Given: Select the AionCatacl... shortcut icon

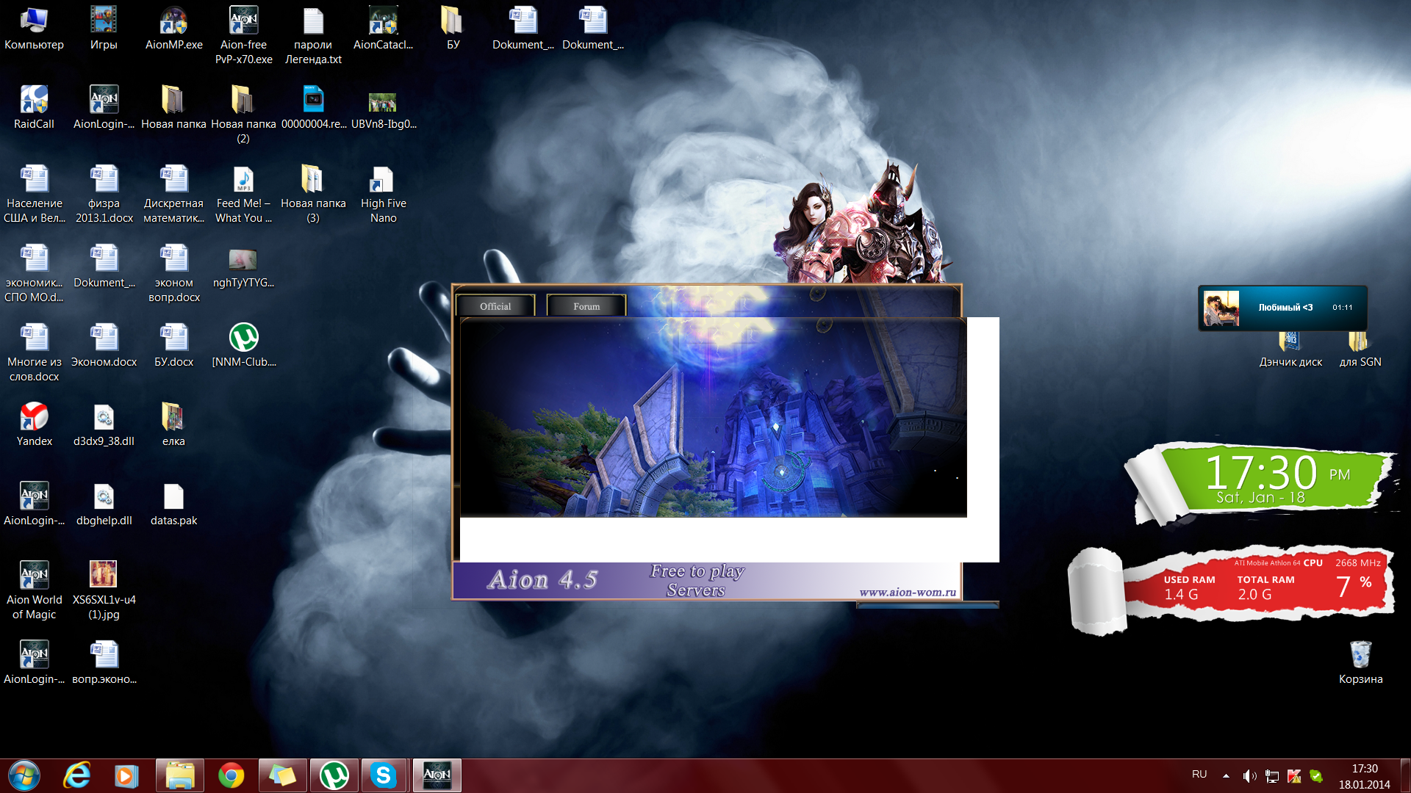Looking at the screenshot, I should tap(384, 29).
